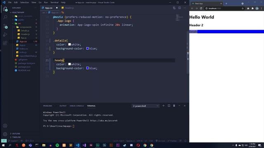Image resolution: width=264 pixels, height=148 pixels.
Task: Open the Explorer view in activity bar
Action: tap(5, 9)
